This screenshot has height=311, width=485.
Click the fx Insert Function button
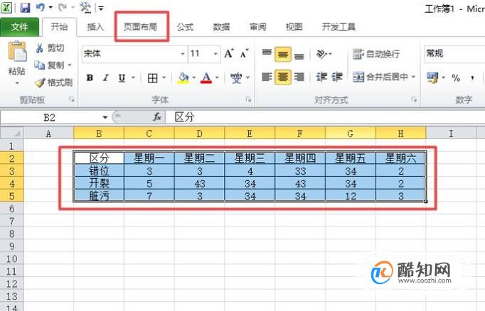click(157, 117)
